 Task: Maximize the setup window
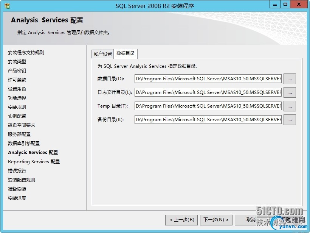point(285,5)
